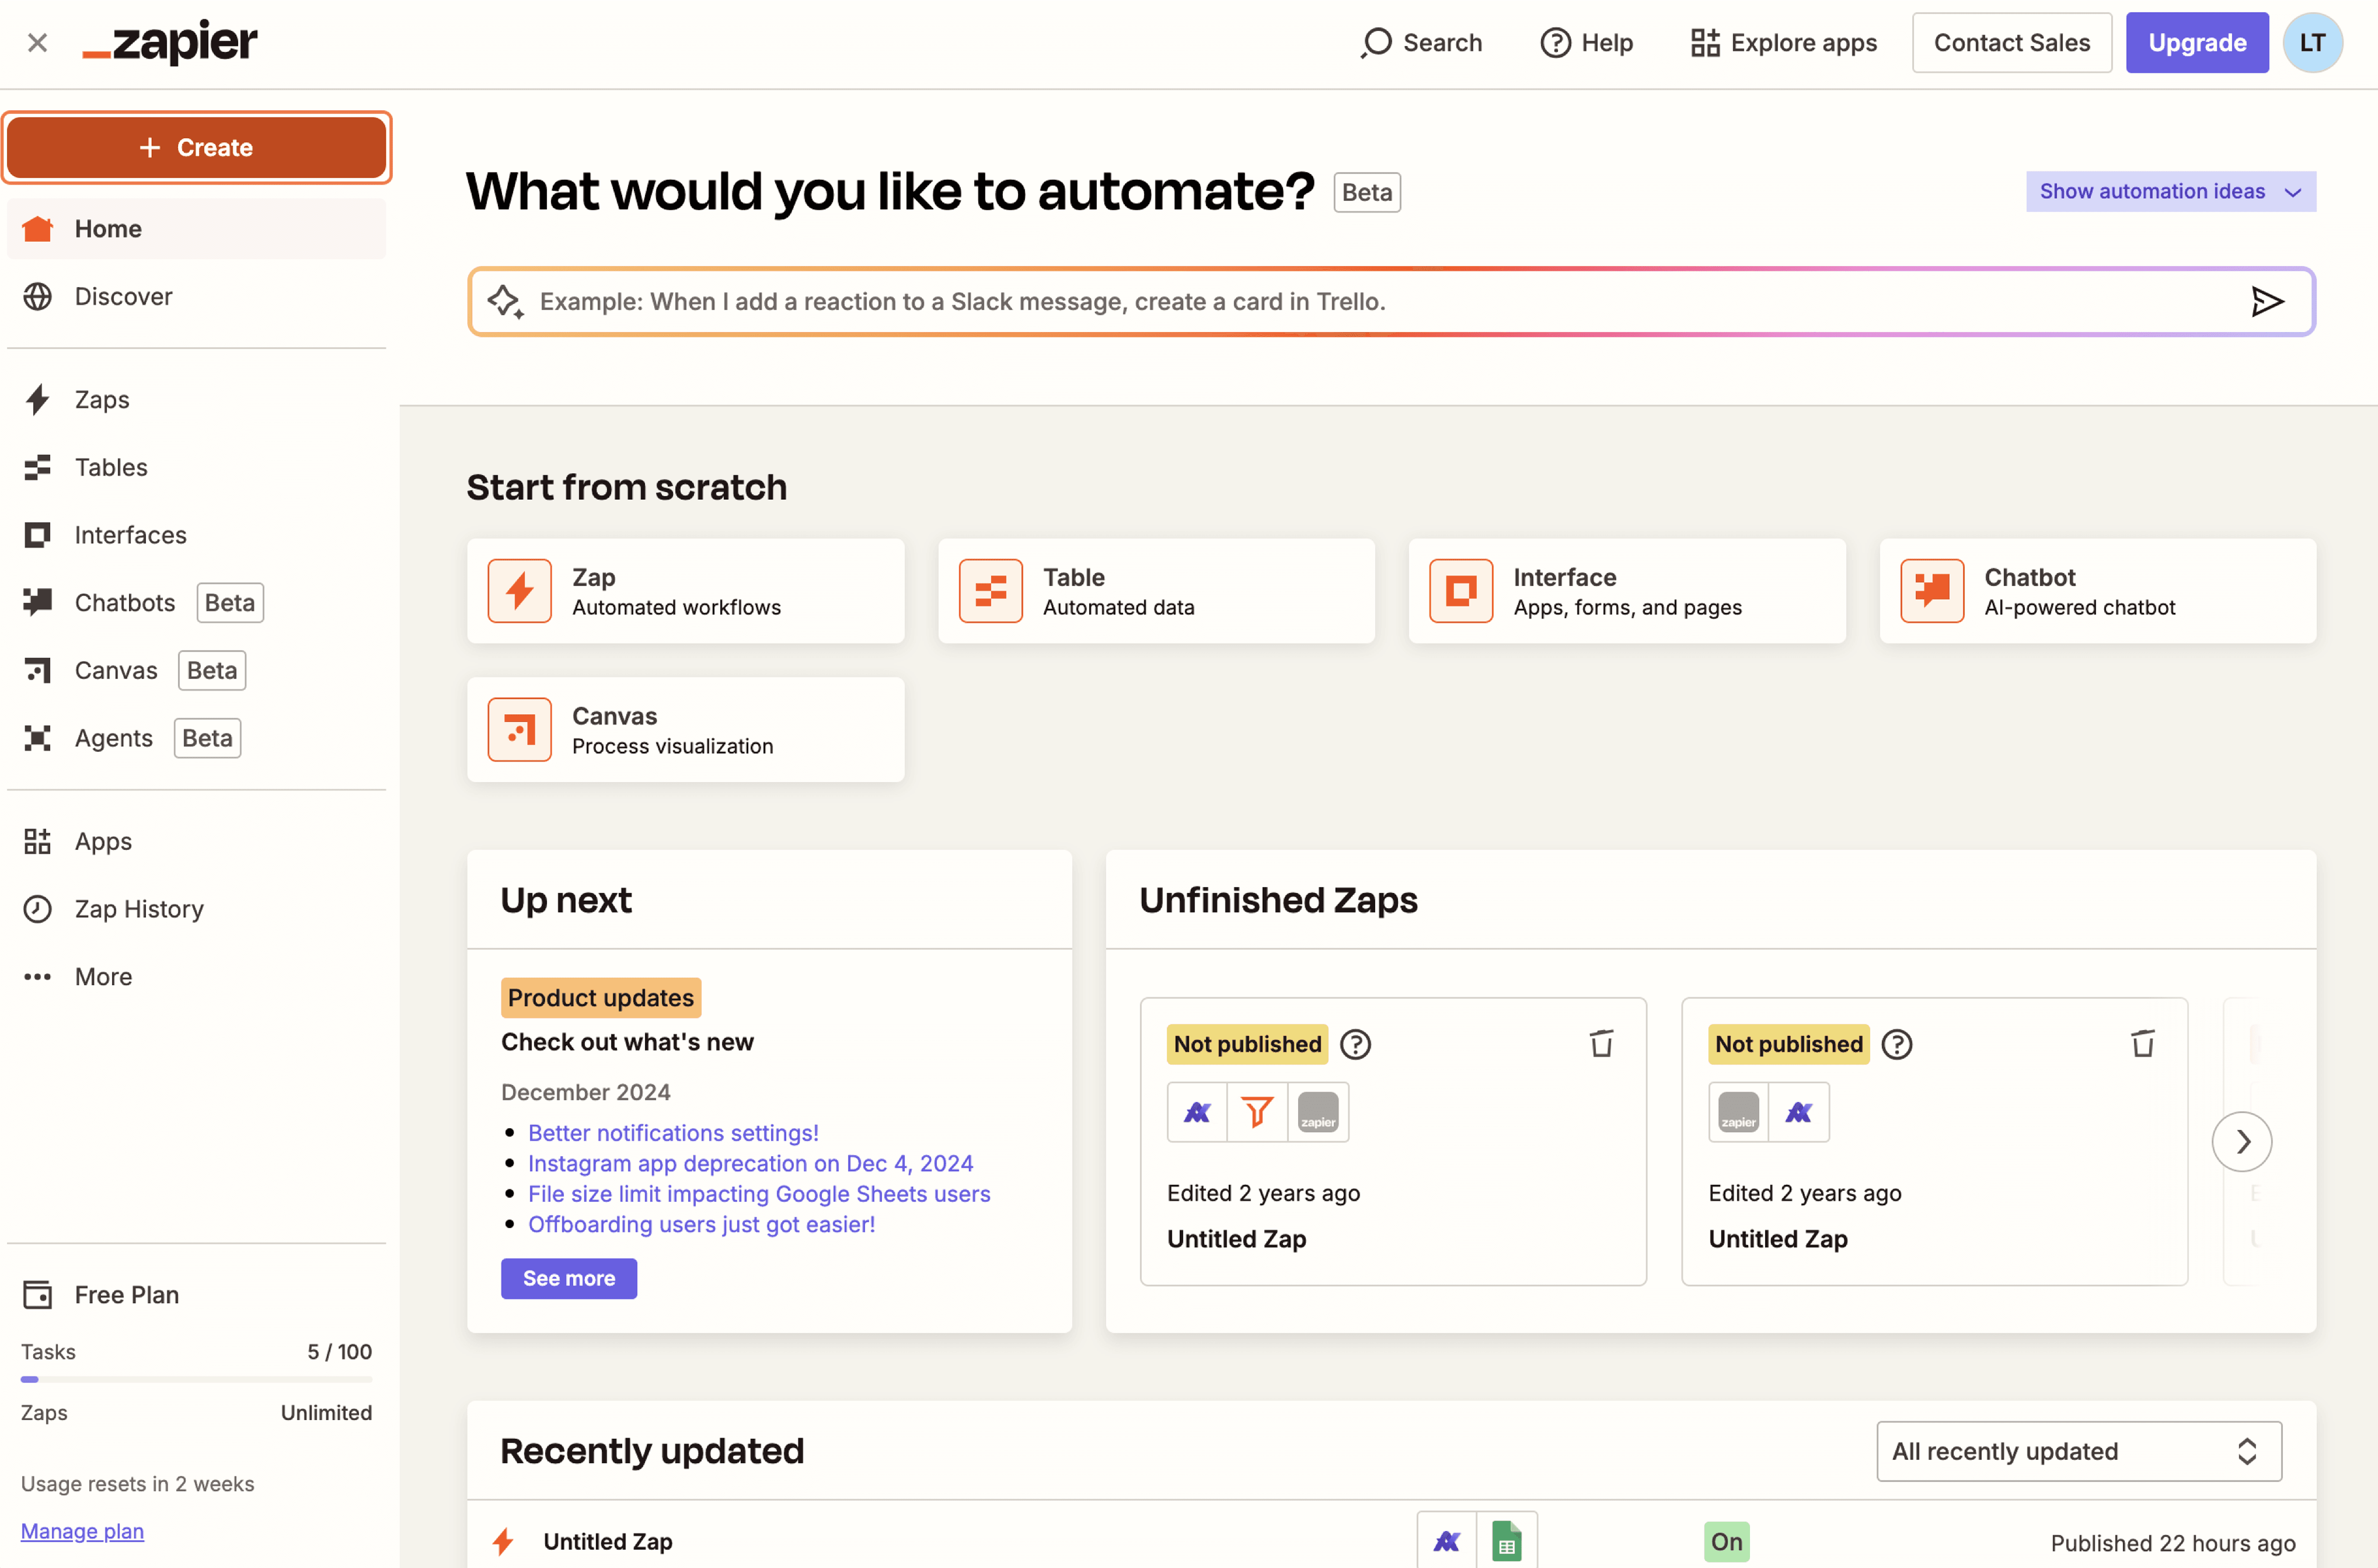Go to Zaps in the sidebar

pyautogui.click(x=196, y=400)
